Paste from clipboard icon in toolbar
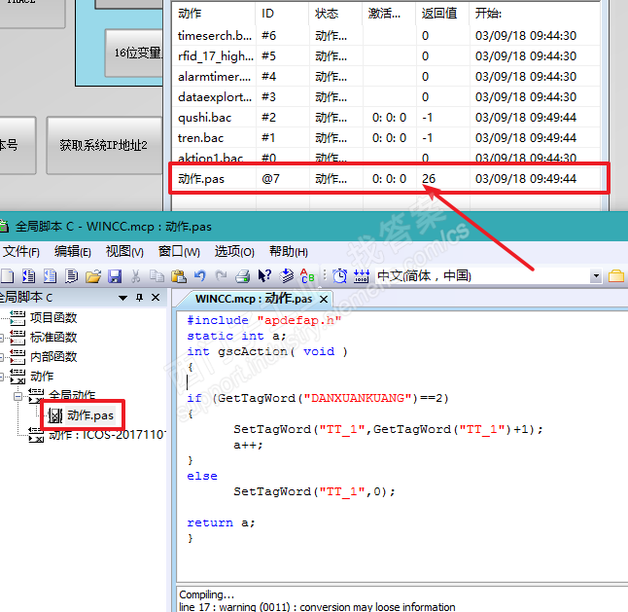Image resolution: width=628 pixels, height=612 pixels. coord(179,276)
